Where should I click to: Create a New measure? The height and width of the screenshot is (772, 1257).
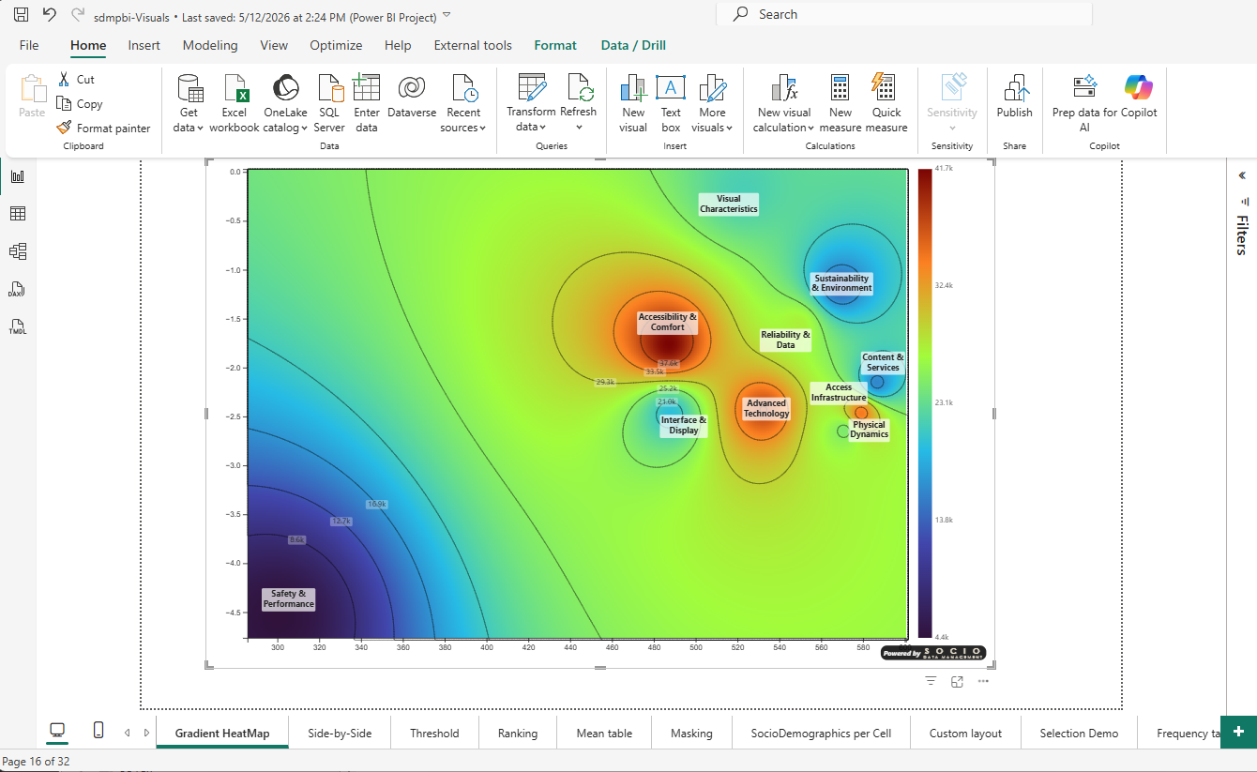(x=841, y=103)
